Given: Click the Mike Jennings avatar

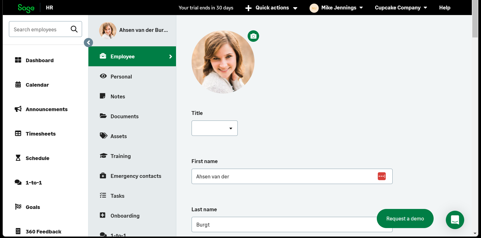Looking at the screenshot, I should click(x=314, y=8).
